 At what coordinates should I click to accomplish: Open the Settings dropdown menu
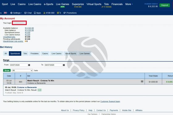tap(16, 13)
